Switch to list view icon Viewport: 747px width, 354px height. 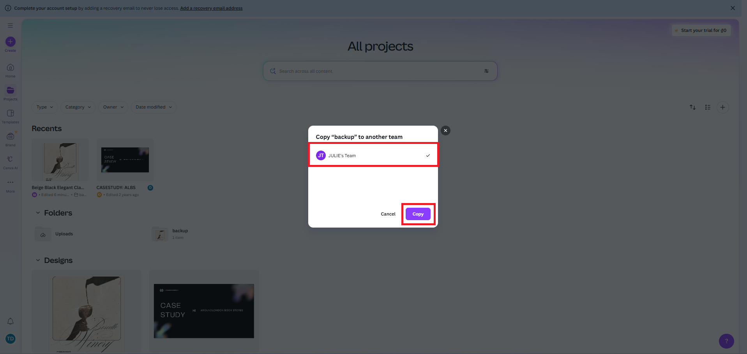coord(708,107)
